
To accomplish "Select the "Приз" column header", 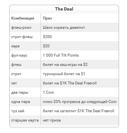I will pos(47,18).
